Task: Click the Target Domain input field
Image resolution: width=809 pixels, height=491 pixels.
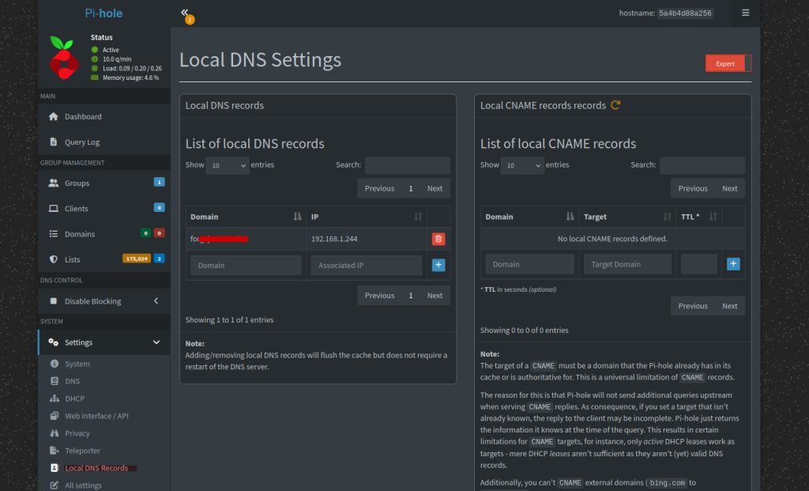Action: coord(627,264)
